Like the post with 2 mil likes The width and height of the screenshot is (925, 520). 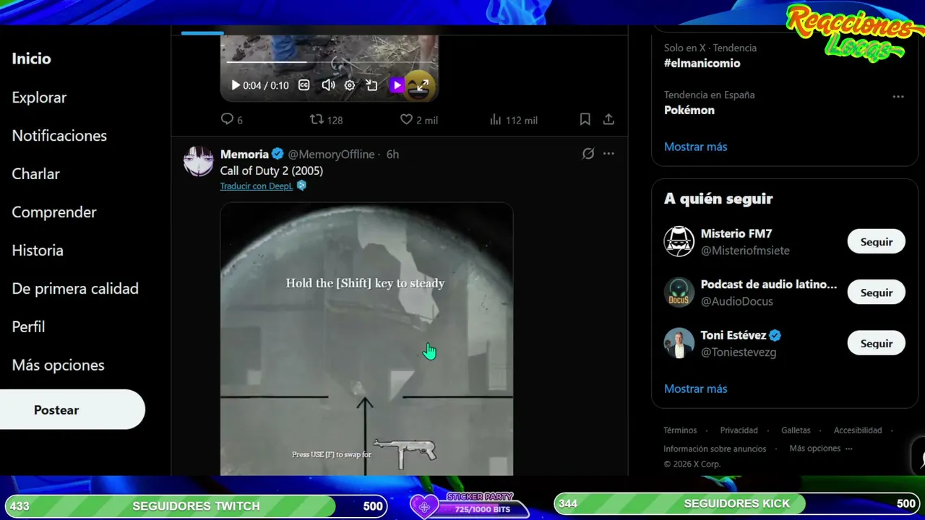(419, 120)
